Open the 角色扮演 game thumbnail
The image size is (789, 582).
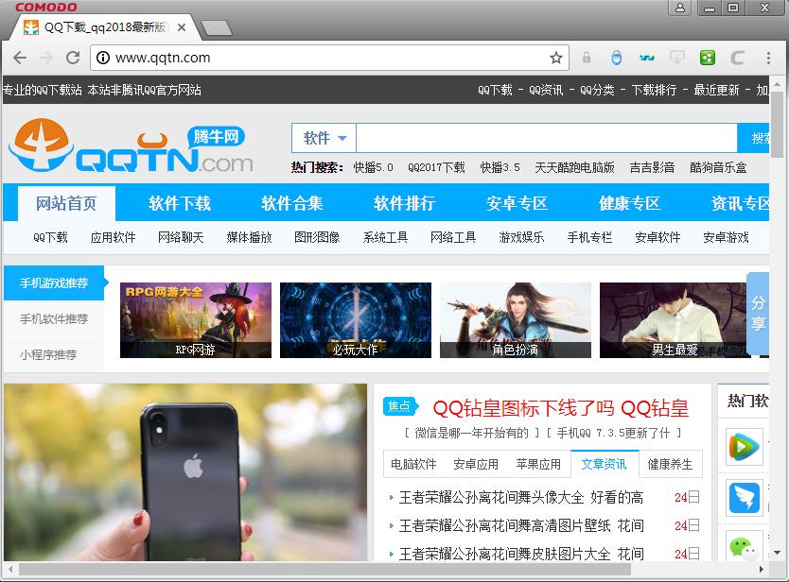point(516,320)
